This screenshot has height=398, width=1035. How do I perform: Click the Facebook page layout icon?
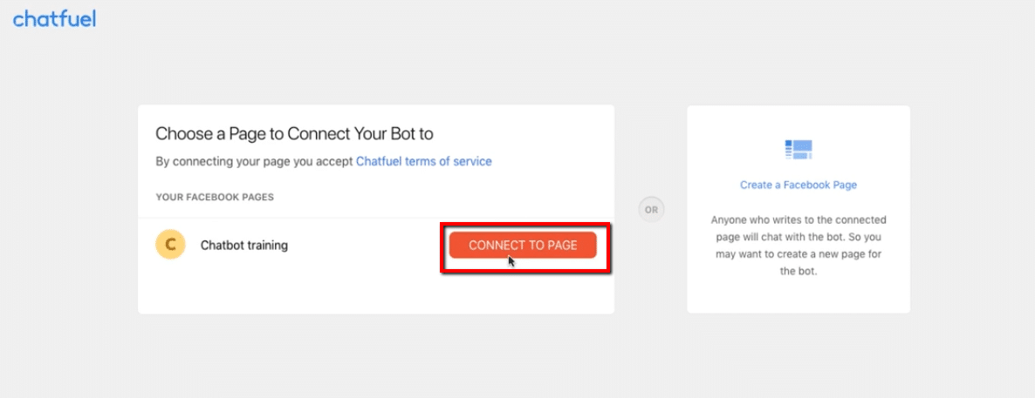tap(798, 150)
